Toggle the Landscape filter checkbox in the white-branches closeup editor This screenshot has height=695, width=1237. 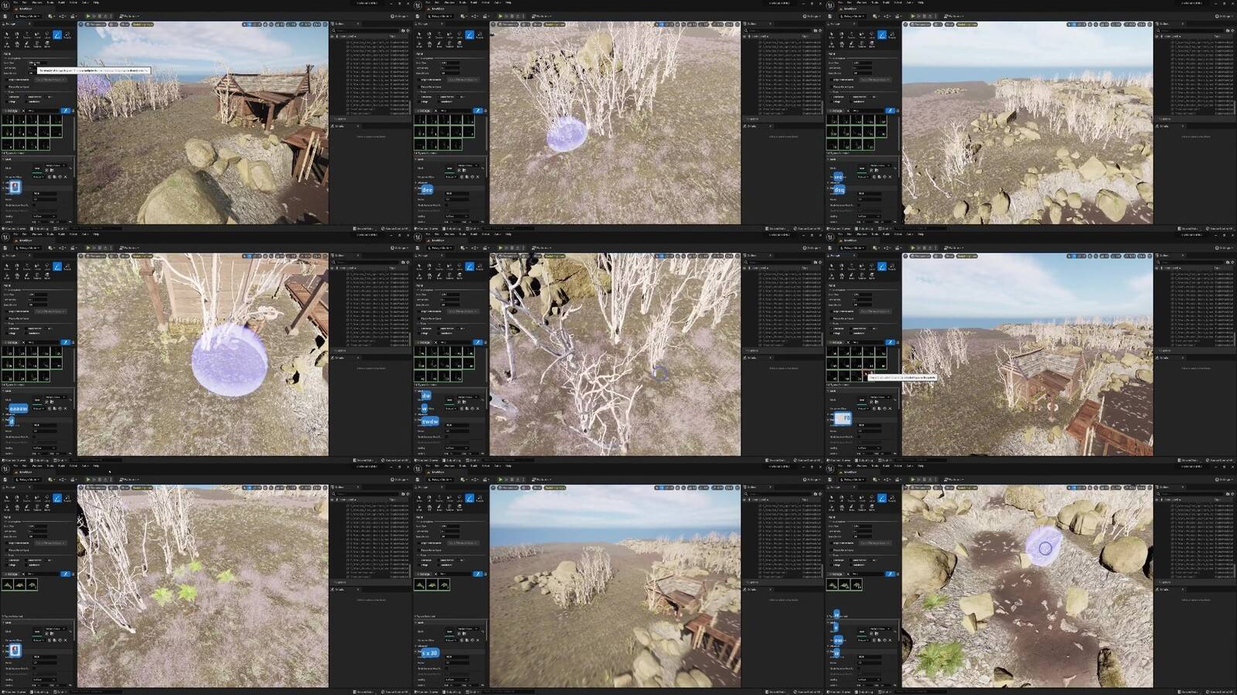pos(418,329)
